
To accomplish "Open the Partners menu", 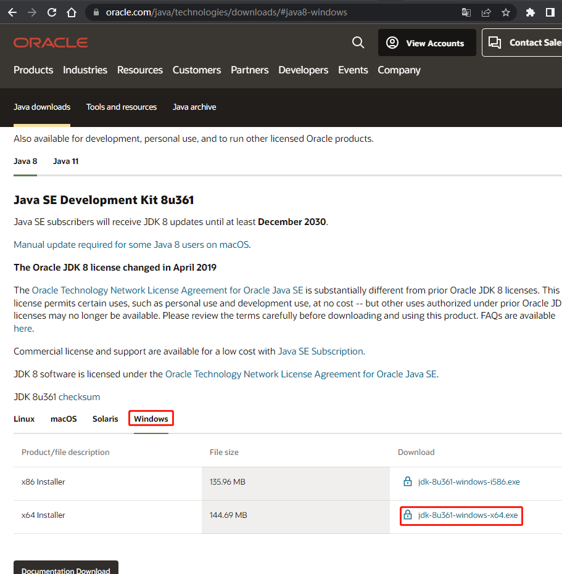I will (249, 70).
